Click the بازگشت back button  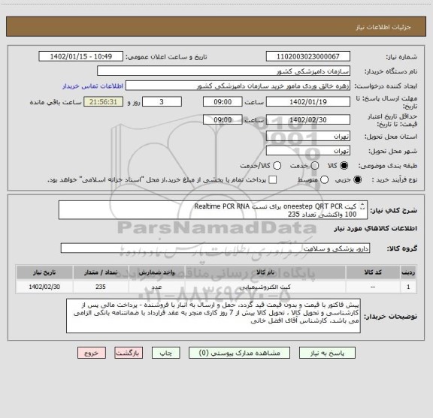[x=129, y=353]
